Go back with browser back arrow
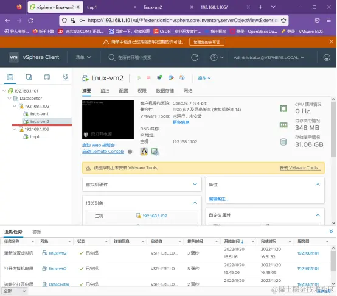 7,21
